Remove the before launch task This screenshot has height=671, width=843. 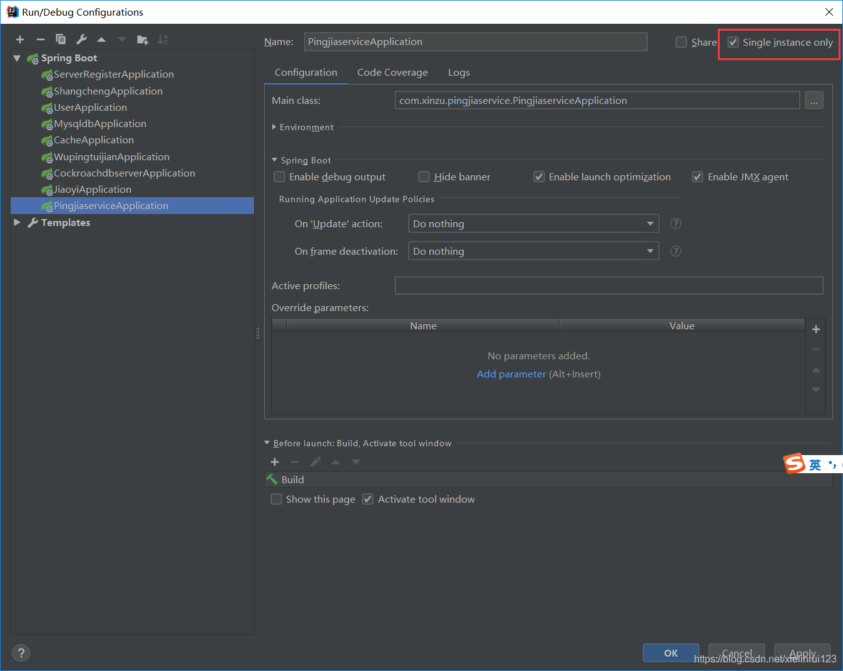click(x=295, y=462)
